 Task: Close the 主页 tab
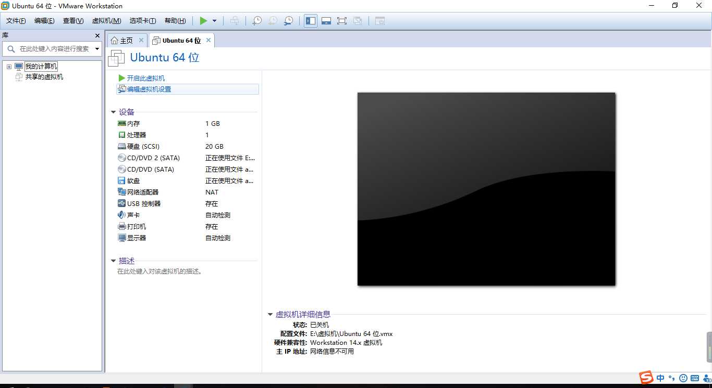point(141,40)
